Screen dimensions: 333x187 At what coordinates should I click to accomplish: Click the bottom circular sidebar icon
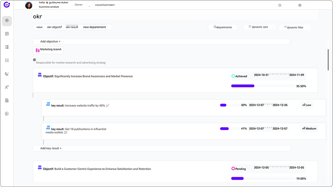tap(7, 114)
